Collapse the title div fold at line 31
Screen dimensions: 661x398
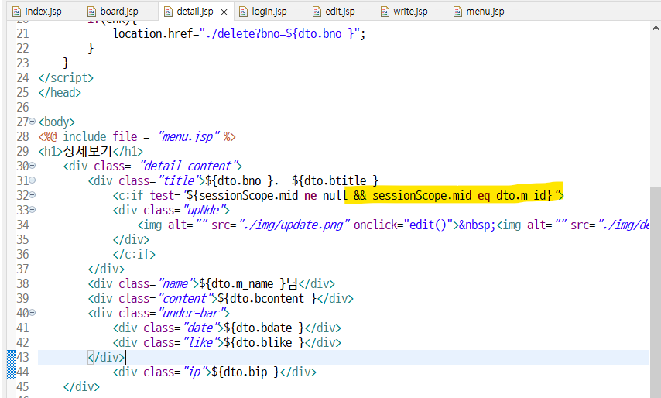tap(33, 180)
